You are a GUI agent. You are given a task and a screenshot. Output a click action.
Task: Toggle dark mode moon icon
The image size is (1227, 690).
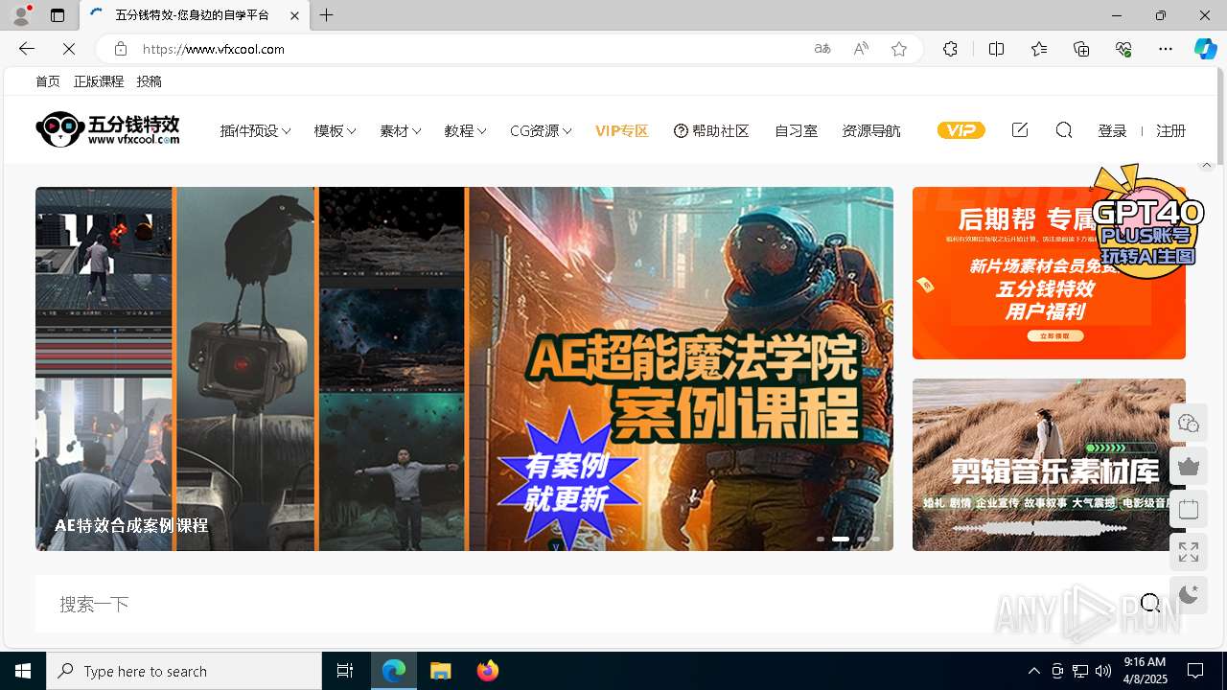pos(1189,595)
